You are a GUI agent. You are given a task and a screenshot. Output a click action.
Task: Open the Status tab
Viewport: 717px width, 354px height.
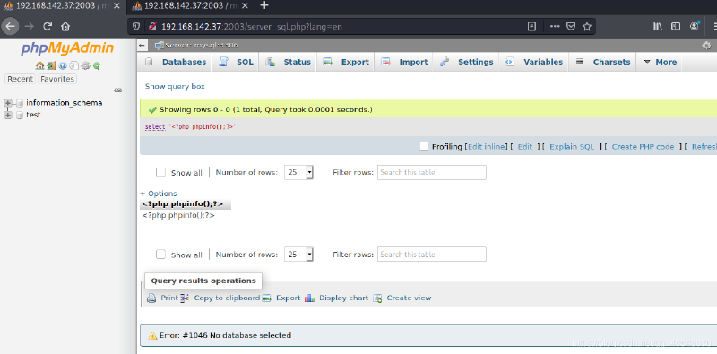(x=288, y=62)
